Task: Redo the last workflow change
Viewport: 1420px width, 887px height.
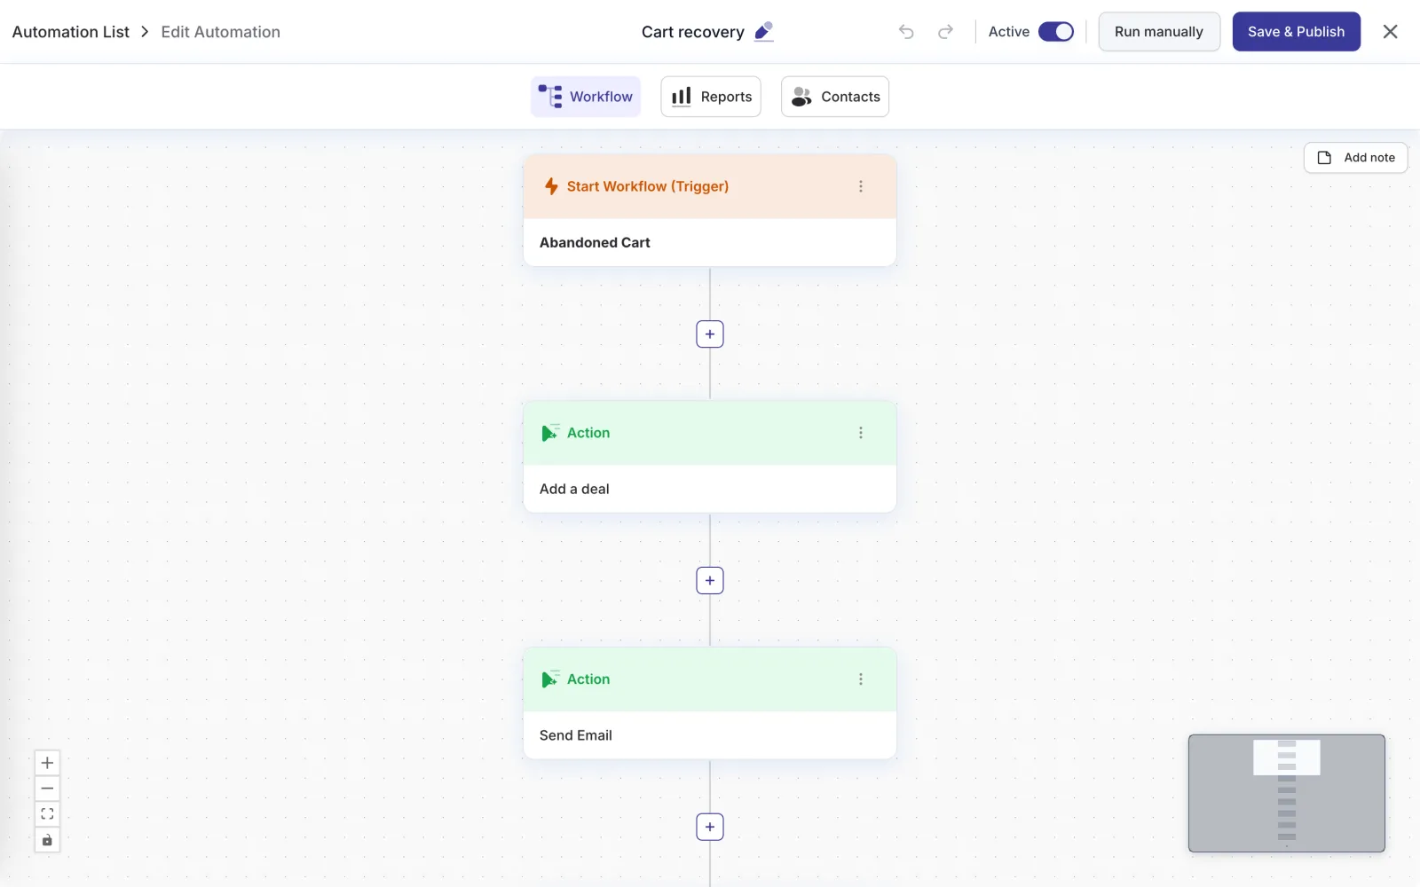Action: (945, 32)
